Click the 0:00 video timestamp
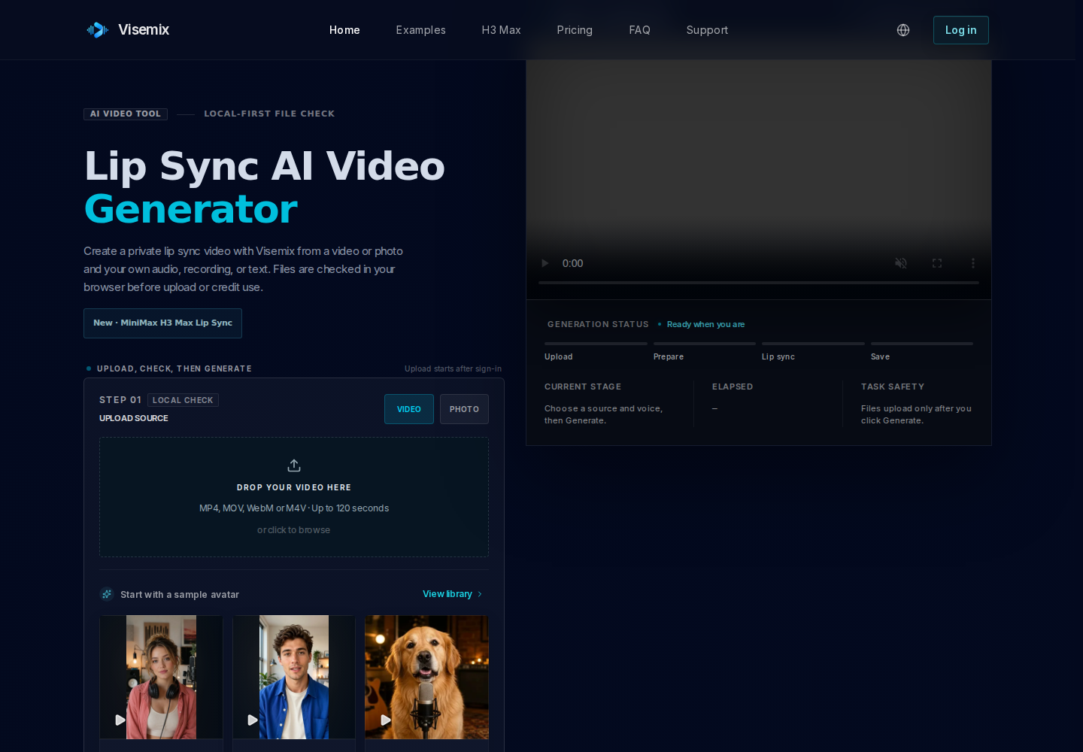Viewport: 1083px width, 752px height. (x=573, y=263)
